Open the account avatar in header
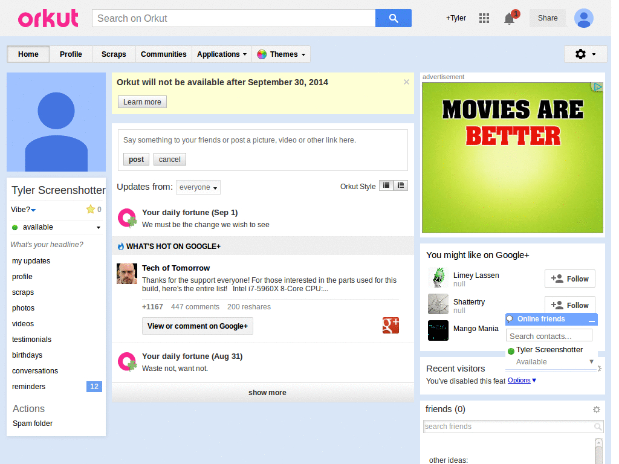This screenshot has width=619, height=464. coord(584,18)
